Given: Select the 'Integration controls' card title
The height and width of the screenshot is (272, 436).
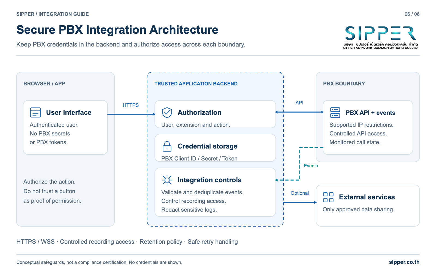Looking at the screenshot, I should pos(209,180).
